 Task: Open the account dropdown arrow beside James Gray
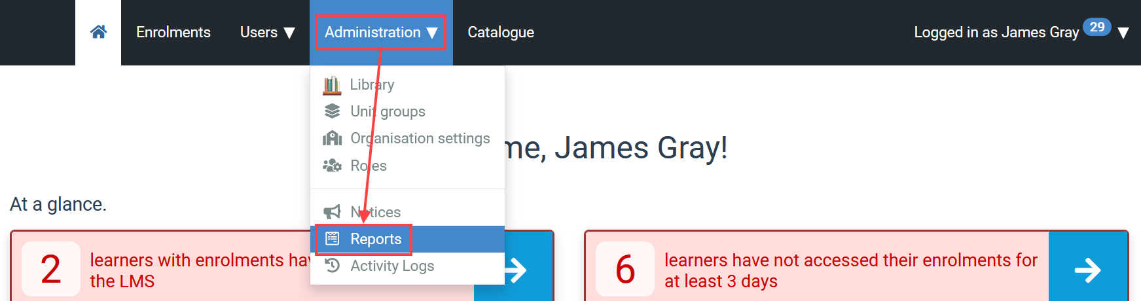[1123, 33]
